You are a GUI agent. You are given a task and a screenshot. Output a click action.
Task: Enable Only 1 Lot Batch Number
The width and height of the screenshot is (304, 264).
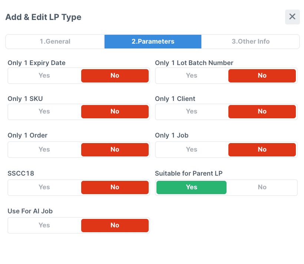point(191,75)
